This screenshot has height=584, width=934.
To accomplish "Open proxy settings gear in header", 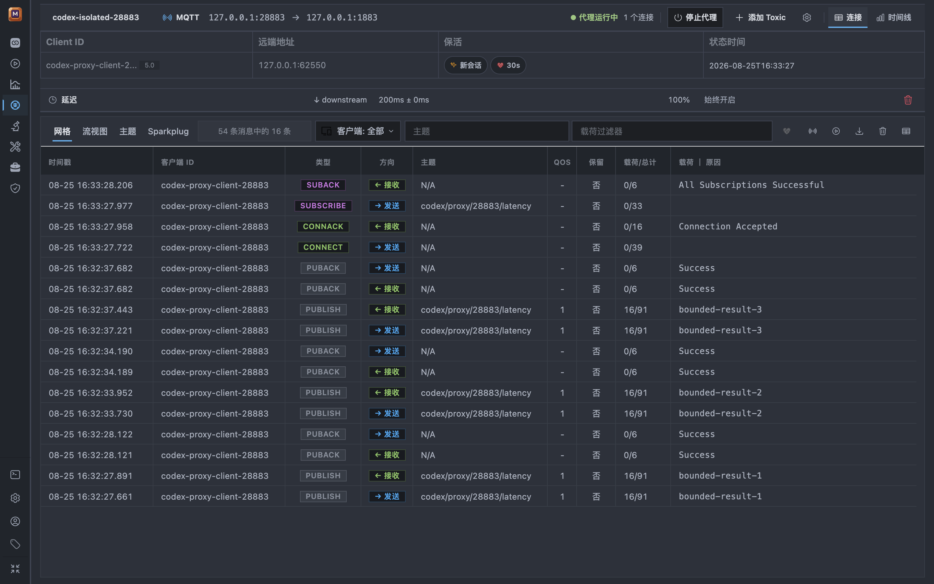I will [x=807, y=18].
